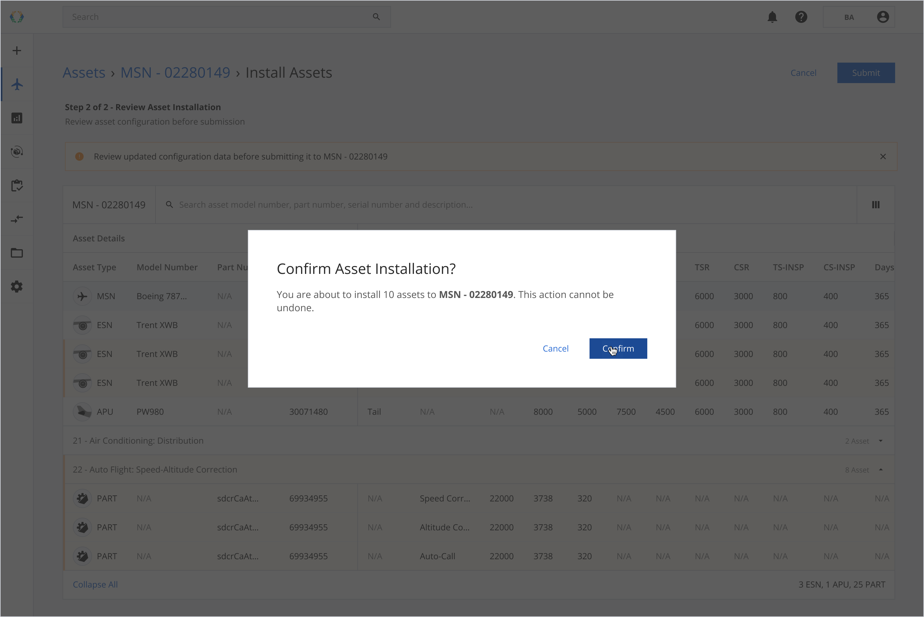
Task: Confirm the asset installation
Action: click(x=618, y=348)
